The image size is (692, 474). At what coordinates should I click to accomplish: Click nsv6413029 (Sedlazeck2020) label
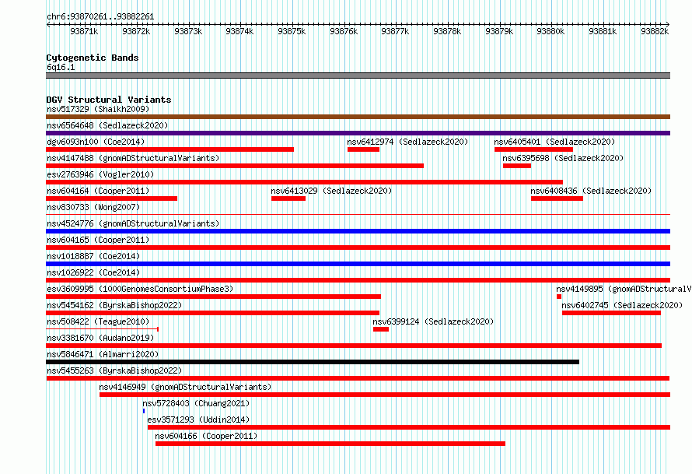331,191
